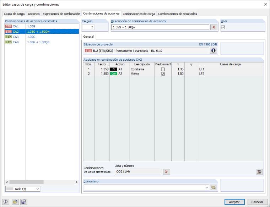Click the design situation ELU (STR/GEO) field
This screenshot has width=270, height=207.
(146, 50)
